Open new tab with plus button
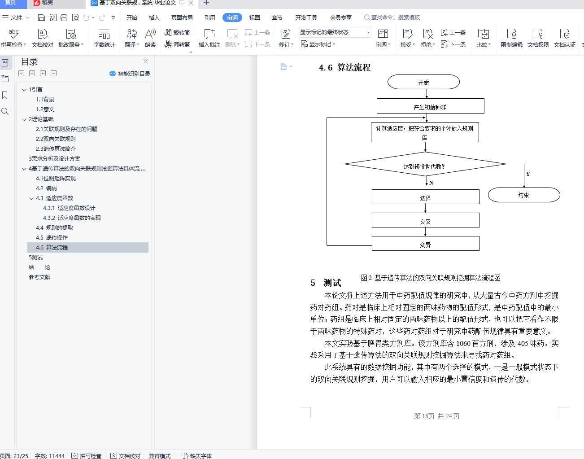 pyautogui.click(x=206, y=3)
